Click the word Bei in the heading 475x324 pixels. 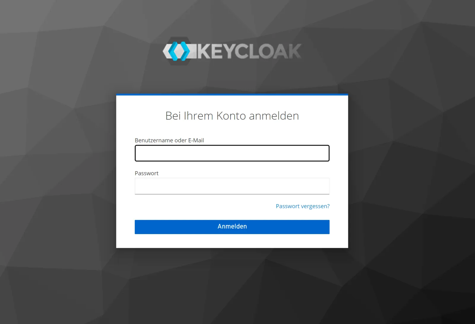pos(173,116)
